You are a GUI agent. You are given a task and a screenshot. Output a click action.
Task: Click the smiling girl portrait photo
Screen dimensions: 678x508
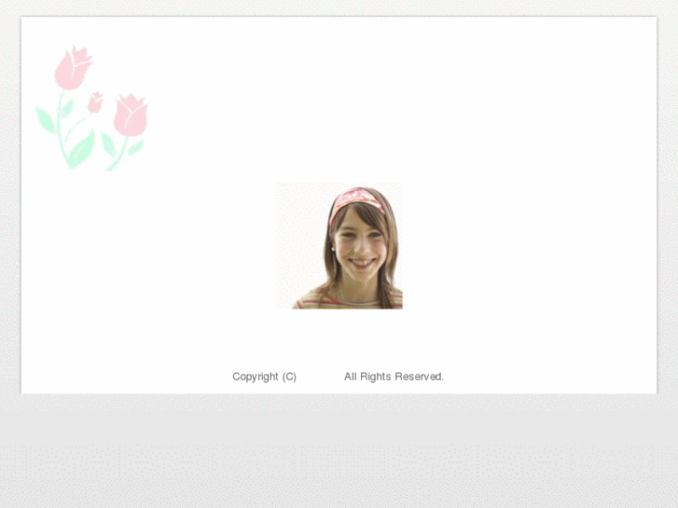339,245
